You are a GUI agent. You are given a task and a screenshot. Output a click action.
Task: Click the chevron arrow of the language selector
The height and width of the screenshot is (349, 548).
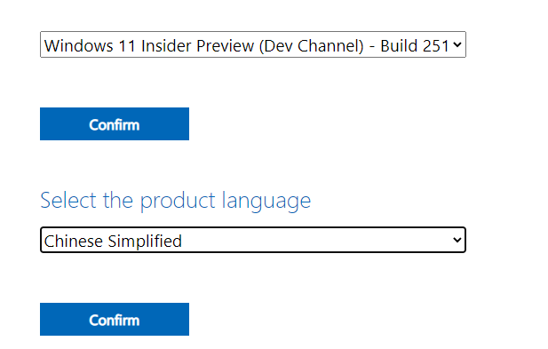pyautogui.click(x=457, y=240)
